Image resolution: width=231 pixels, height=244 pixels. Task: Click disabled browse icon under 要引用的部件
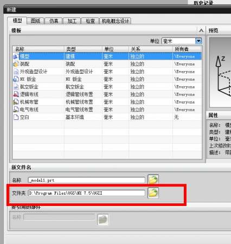coord(103,220)
